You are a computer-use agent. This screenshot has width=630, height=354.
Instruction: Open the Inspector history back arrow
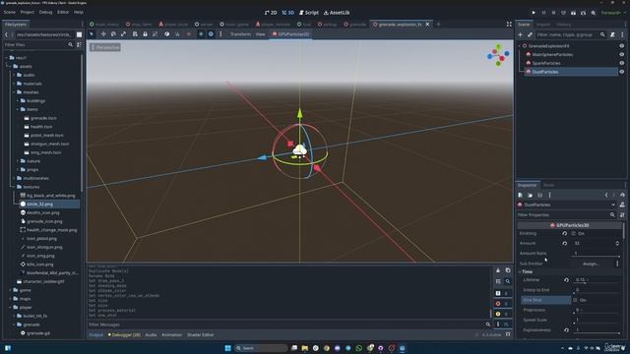[606, 195]
